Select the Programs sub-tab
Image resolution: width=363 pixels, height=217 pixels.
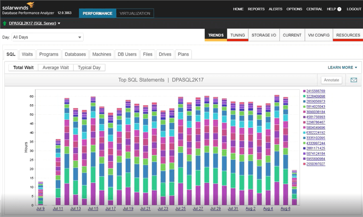[49, 54]
